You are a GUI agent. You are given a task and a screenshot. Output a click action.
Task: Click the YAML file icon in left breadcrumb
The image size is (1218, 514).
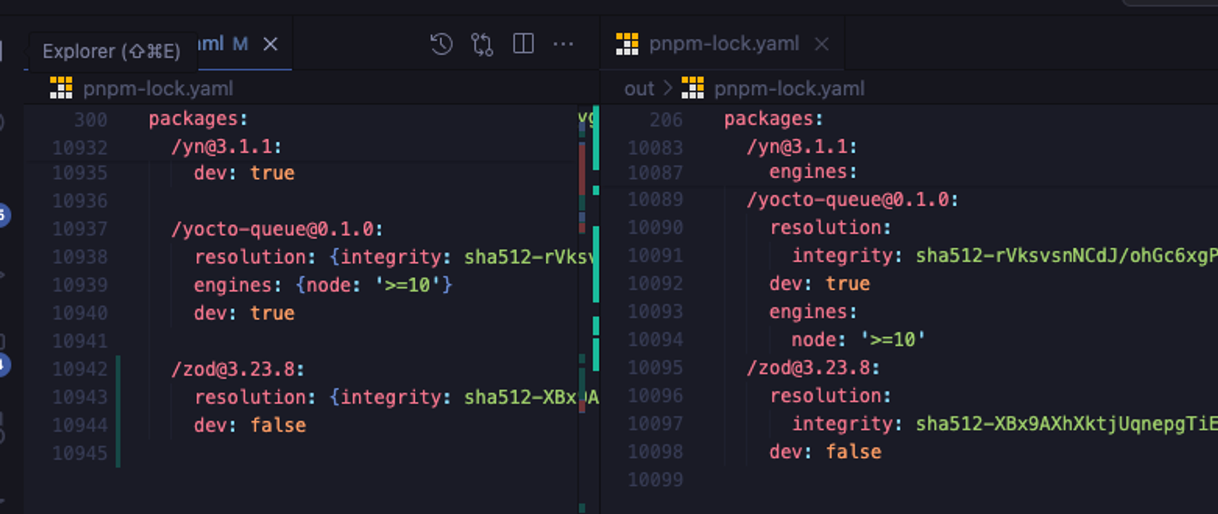pyautogui.click(x=61, y=88)
